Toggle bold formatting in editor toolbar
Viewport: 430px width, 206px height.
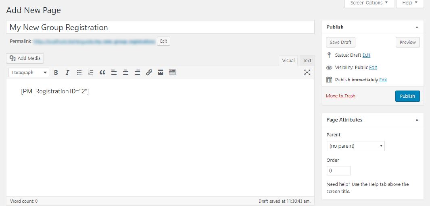pyautogui.click(x=56, y=72)
